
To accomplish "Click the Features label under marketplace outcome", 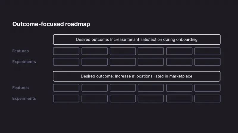I will pos(21,88).
